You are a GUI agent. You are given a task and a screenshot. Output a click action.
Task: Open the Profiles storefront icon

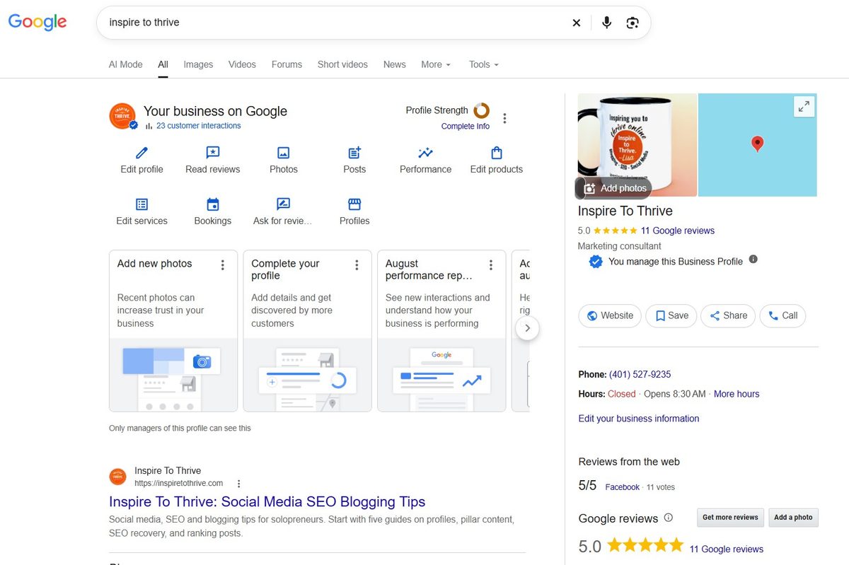pos(354,204)
